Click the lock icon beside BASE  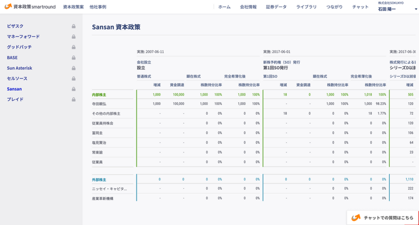(x=74, y=58)
